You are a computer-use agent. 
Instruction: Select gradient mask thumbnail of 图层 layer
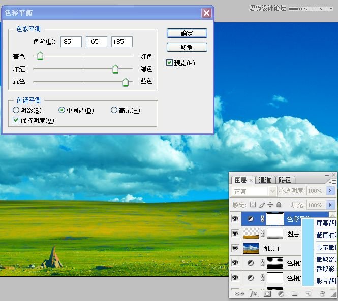[275, 233]
